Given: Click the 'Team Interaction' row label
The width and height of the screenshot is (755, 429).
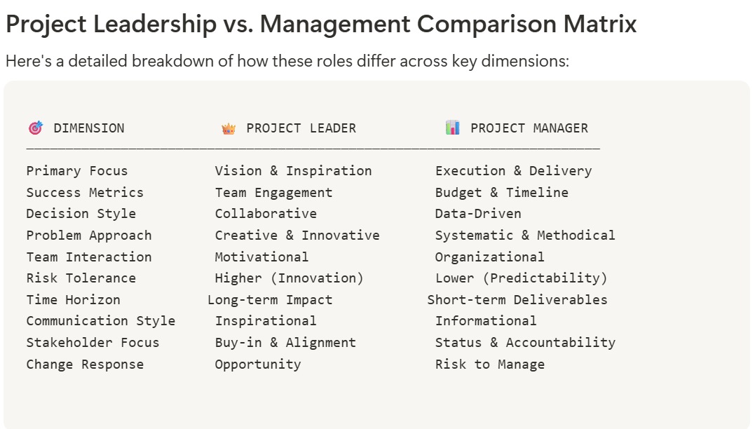Looking at the screenshot, I should click(x=89, y=257).
